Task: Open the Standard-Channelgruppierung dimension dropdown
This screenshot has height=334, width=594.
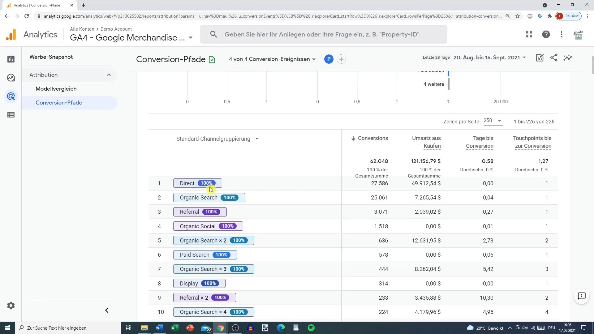Action: click(x=217, y=139)
